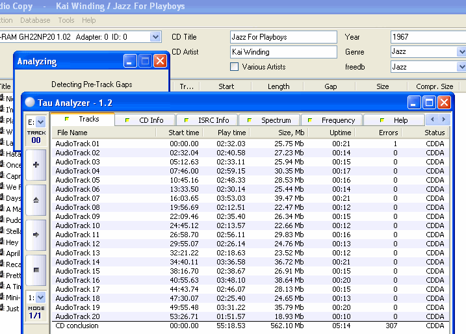Open the Spectrum tab
This screenshot has width=466, height=334.
(269, 120)
